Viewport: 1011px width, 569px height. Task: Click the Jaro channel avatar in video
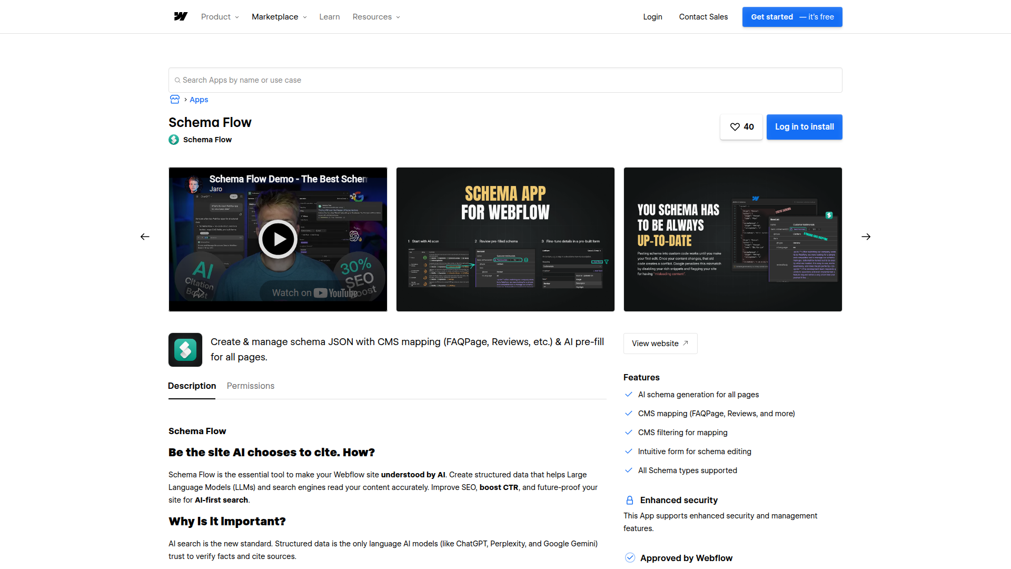[194, 184]
